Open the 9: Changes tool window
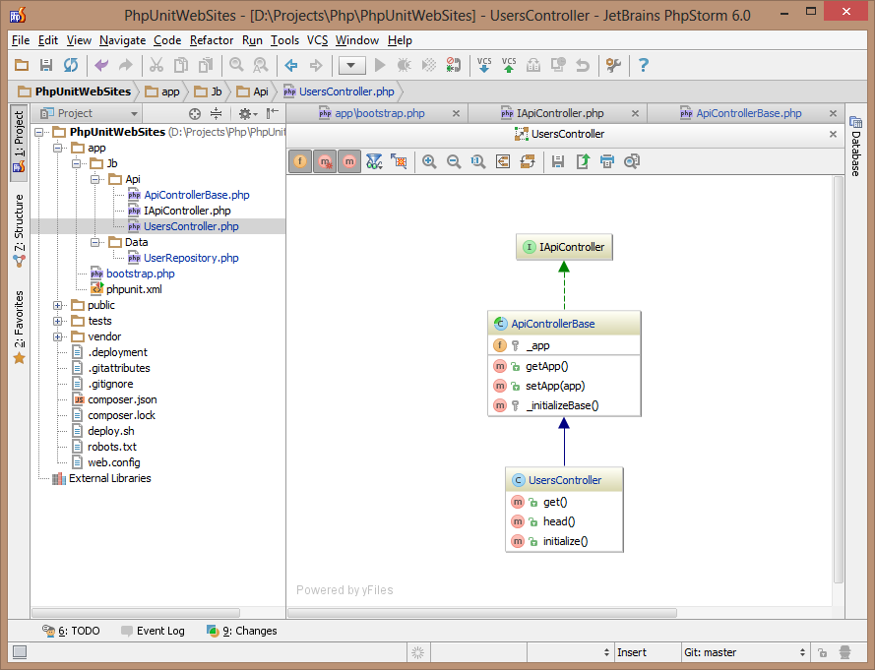 point(241,631)
